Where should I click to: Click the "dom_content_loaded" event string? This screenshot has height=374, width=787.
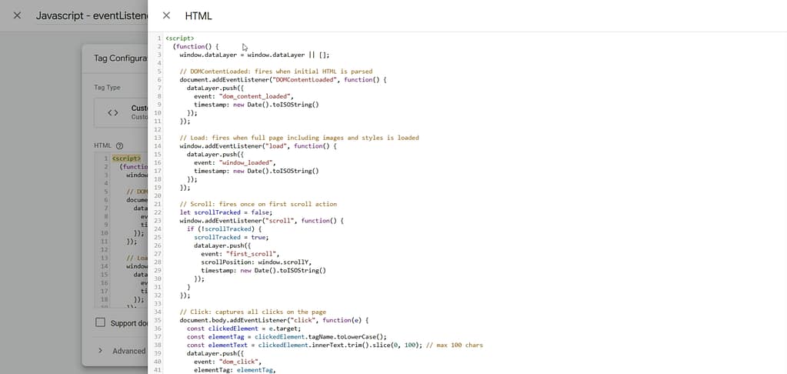pos(255,96)
